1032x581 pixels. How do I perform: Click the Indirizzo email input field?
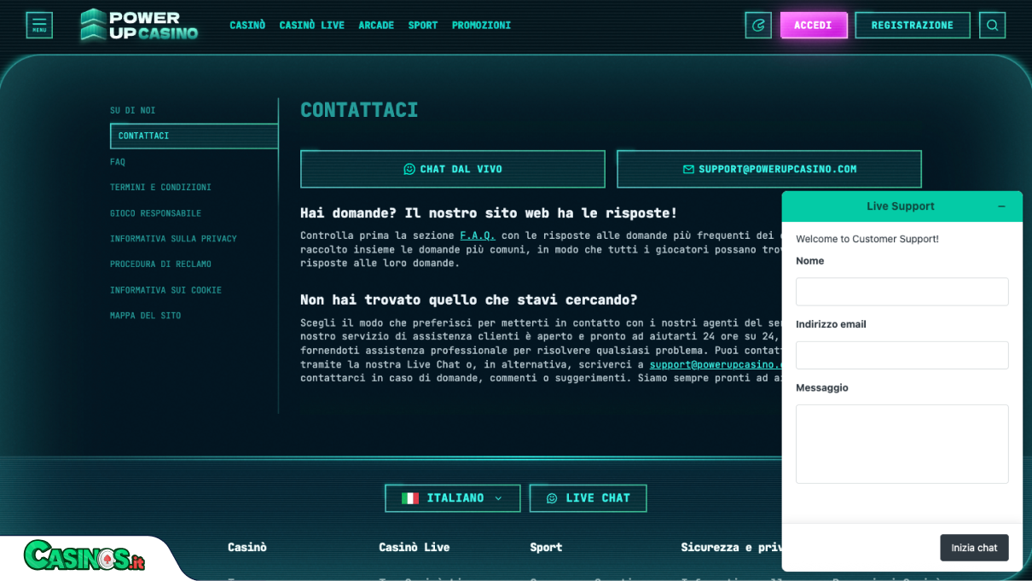tap(902, 355)
